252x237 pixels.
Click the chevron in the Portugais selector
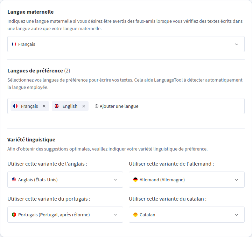point(115,215)
